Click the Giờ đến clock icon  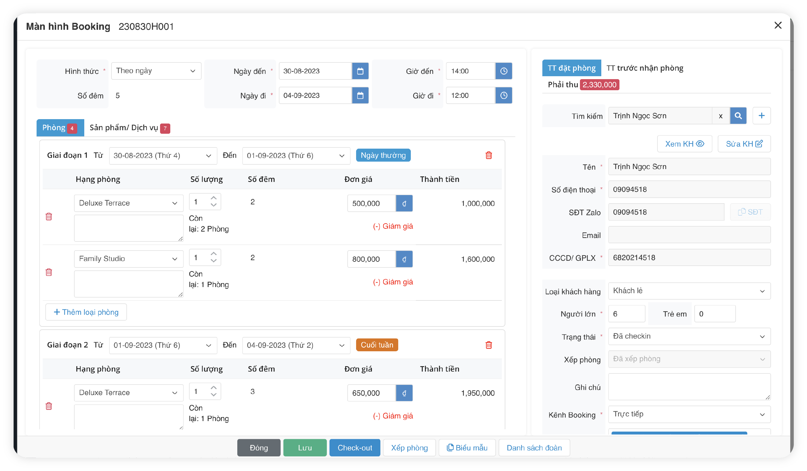tap(503, 71)
